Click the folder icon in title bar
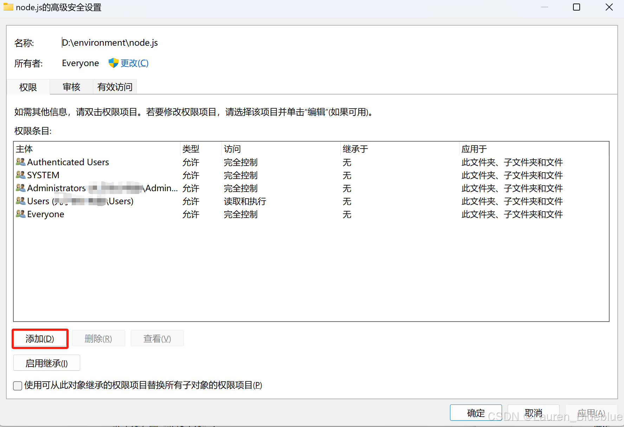The height and width of the screenshot is (427, 624). tap(8, 7)
